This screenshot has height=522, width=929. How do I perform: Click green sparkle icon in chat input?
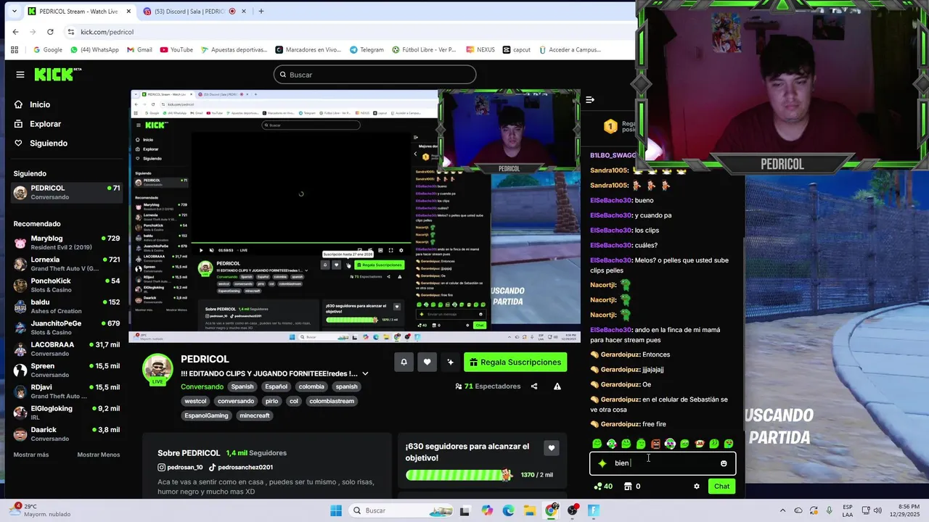tap(602, 463)
